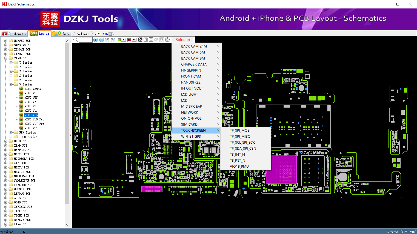Screen dimensions: 417x234
Task: Click the folder icon beside LENOVO PCB
Action: pyautogui.click(x=11, y=194)
